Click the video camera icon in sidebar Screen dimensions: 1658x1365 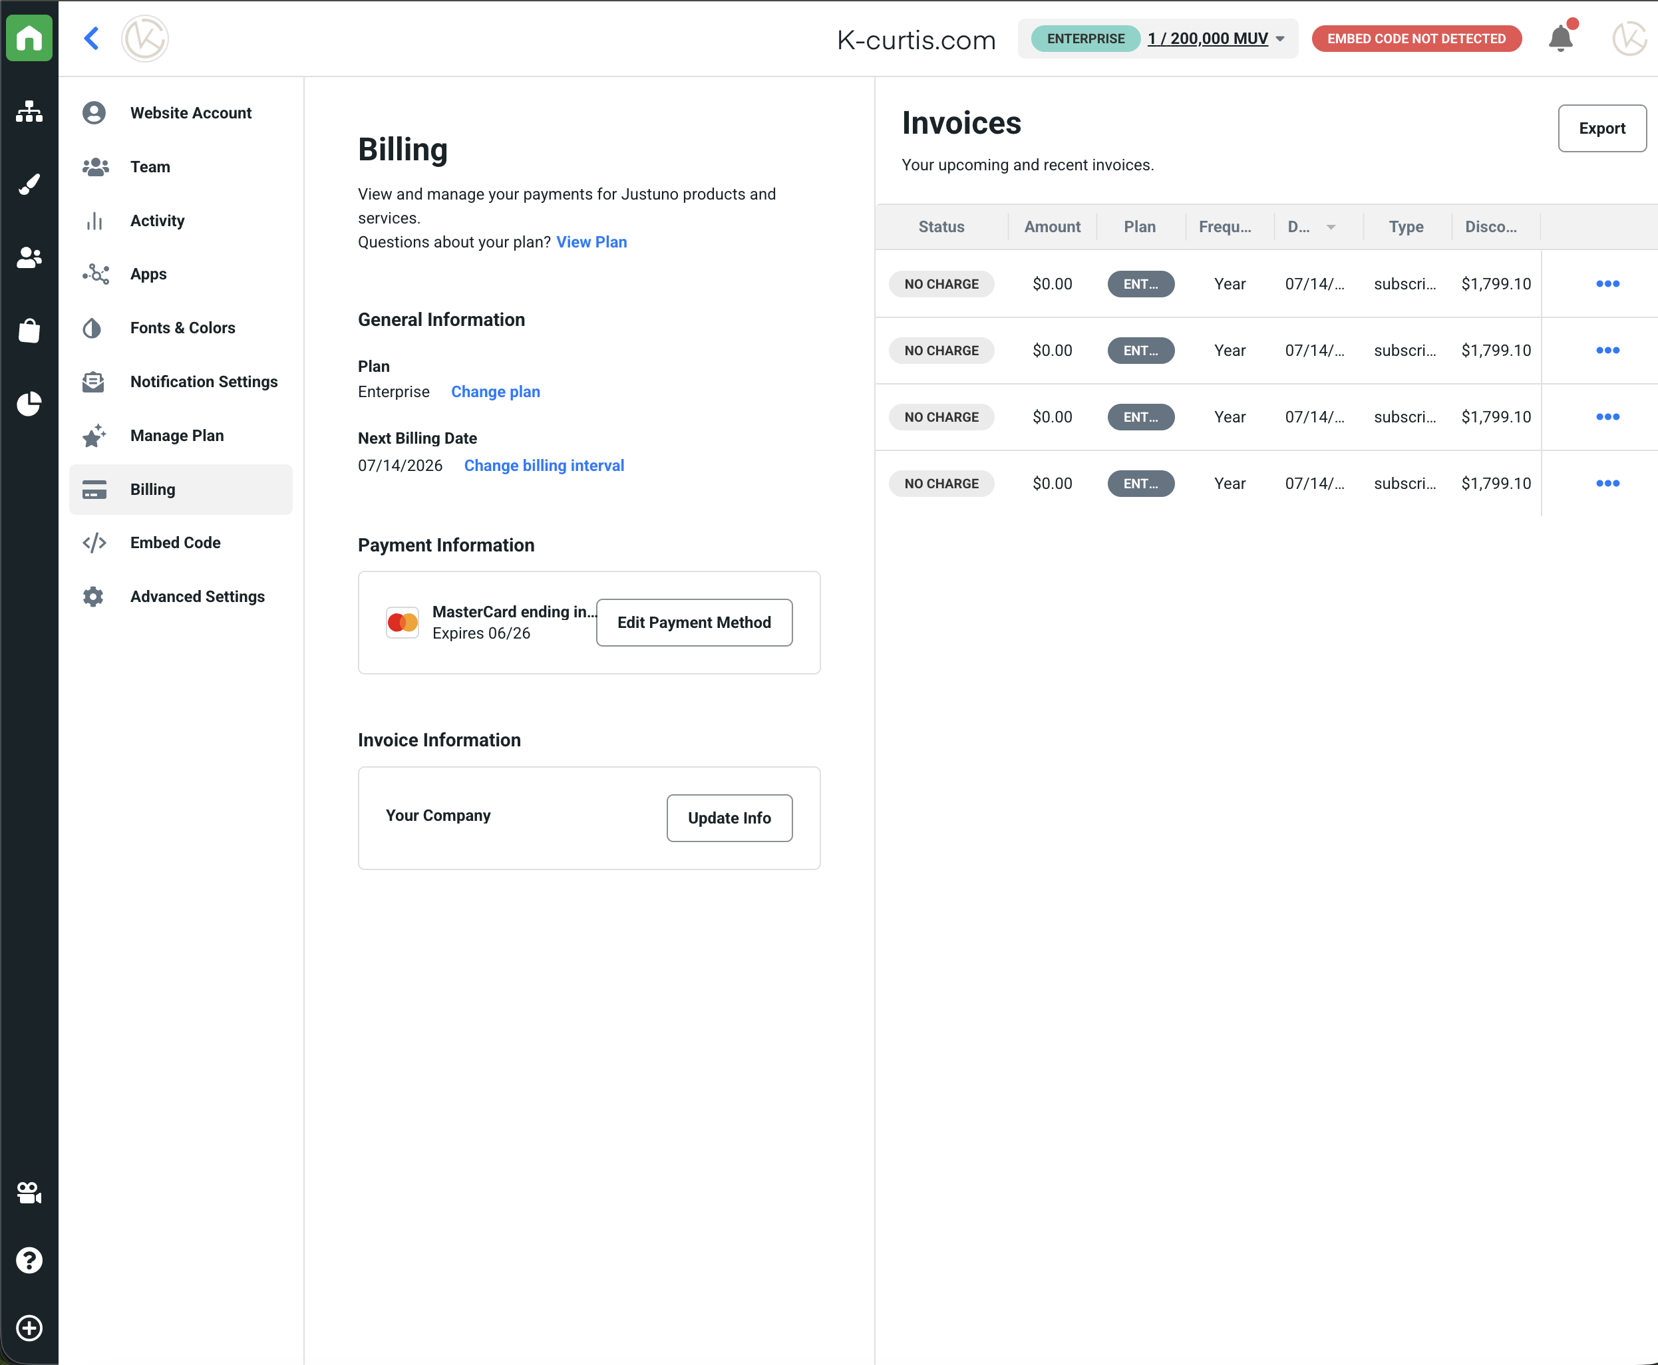point(29,1193)
